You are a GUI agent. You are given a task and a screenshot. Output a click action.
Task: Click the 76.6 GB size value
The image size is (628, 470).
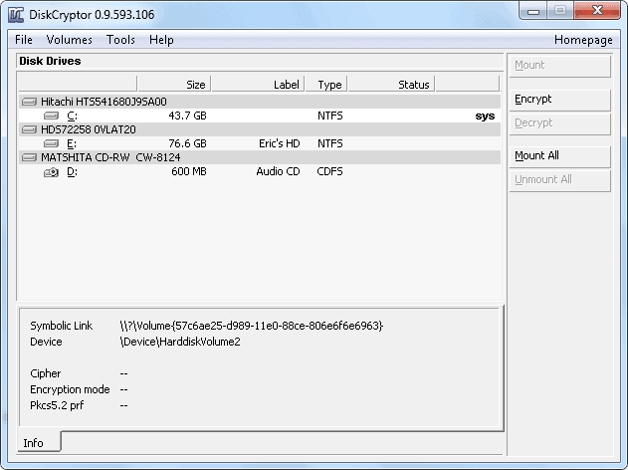coord(187,143)
